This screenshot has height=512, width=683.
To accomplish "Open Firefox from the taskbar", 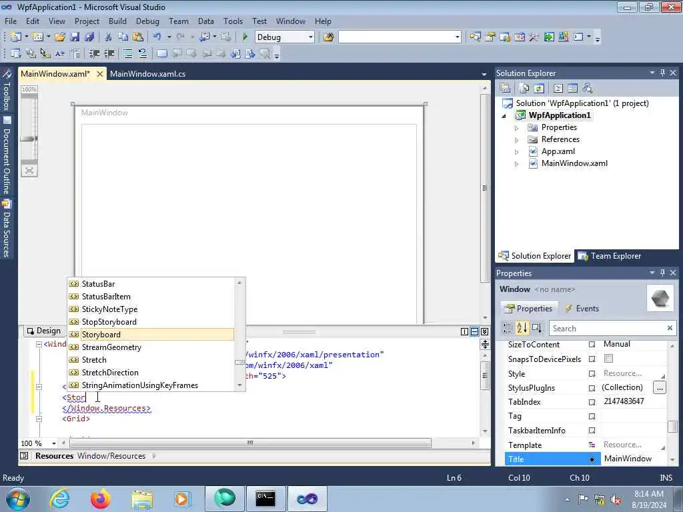I will coord(100,499).
